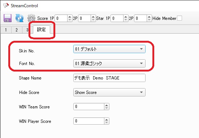Open the Hide Score dropdown

pos(109,92)
